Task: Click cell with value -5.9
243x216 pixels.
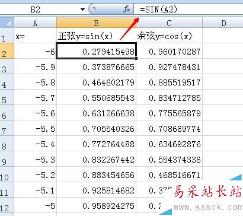Action: click(x=36, y=66)
